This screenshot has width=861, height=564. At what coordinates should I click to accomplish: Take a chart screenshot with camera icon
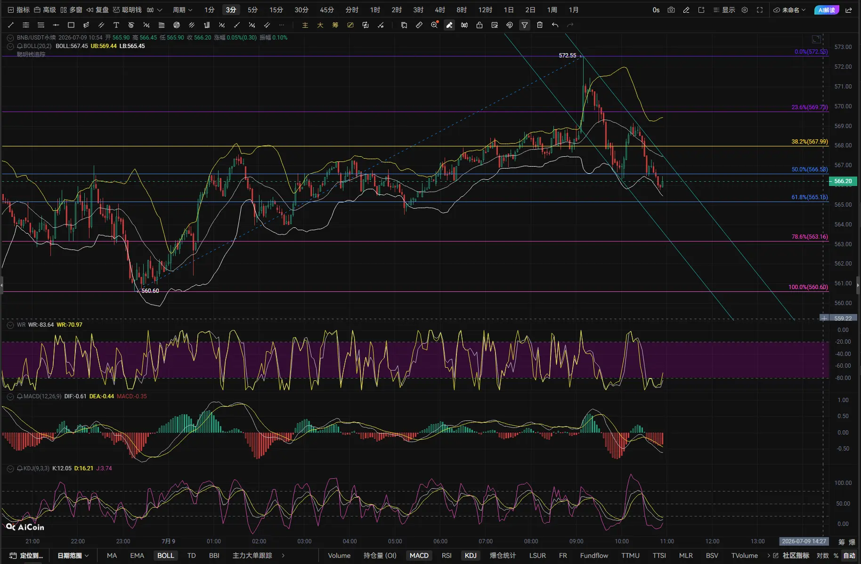[x=671, y=10]
